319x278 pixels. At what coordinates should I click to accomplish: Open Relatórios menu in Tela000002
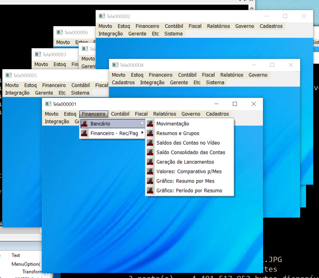click(218, 26)
